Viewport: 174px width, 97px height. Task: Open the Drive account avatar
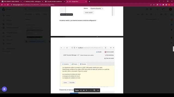(x=170, y=9)
